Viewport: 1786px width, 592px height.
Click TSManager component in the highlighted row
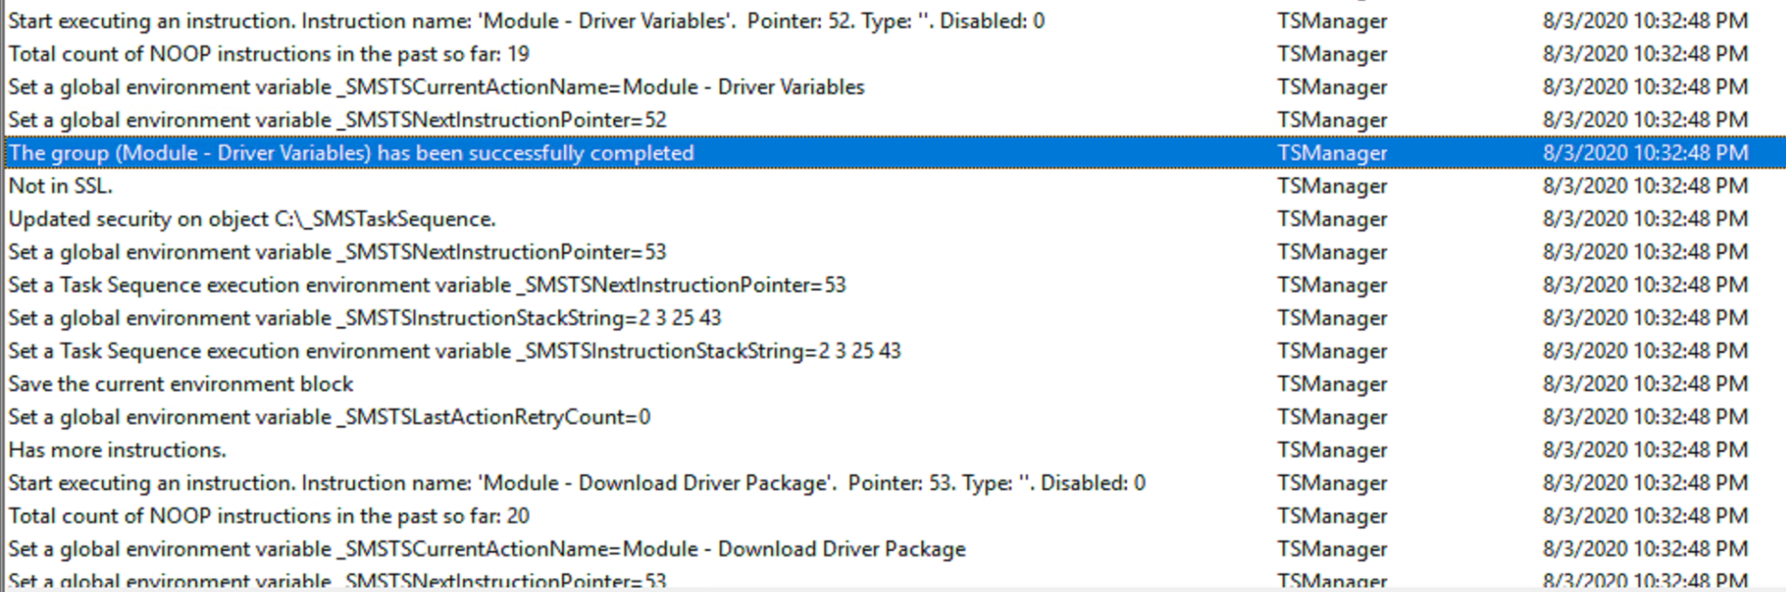point(1331,153)
